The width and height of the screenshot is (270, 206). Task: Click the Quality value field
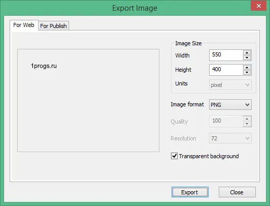coord(226,121)
